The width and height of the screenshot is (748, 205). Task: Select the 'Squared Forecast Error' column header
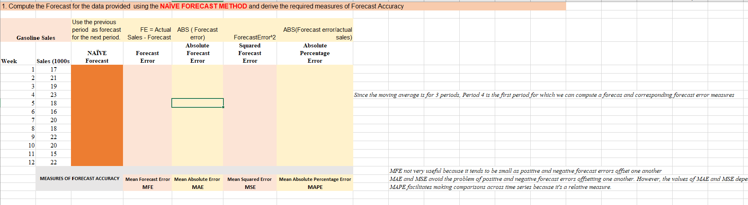click(250, 53)
